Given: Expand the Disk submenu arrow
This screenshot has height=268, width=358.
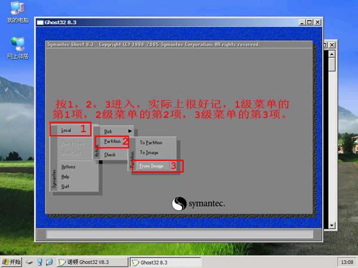Looking at the screenshot, I should pos(130,131).
